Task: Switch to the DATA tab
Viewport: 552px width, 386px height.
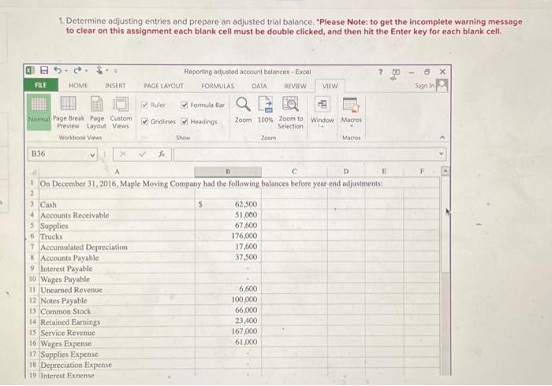Action: click(x=259, y=86)
